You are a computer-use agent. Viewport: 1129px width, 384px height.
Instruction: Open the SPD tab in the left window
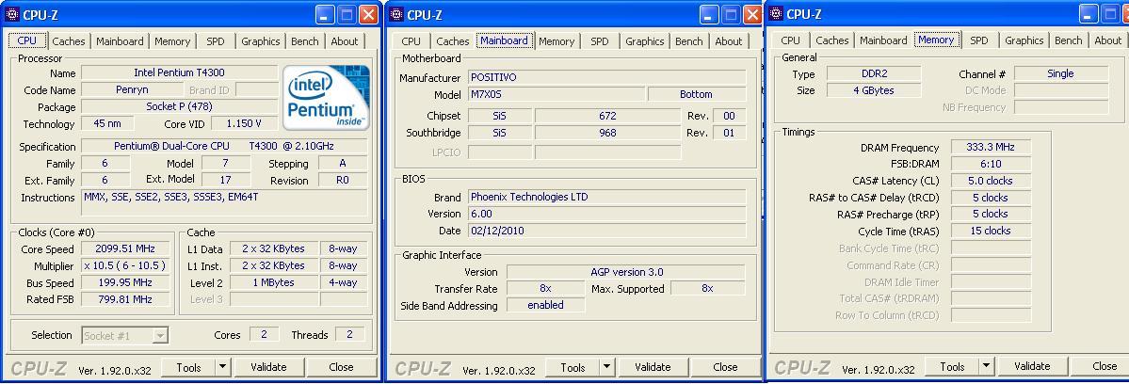tap(216, 41)
